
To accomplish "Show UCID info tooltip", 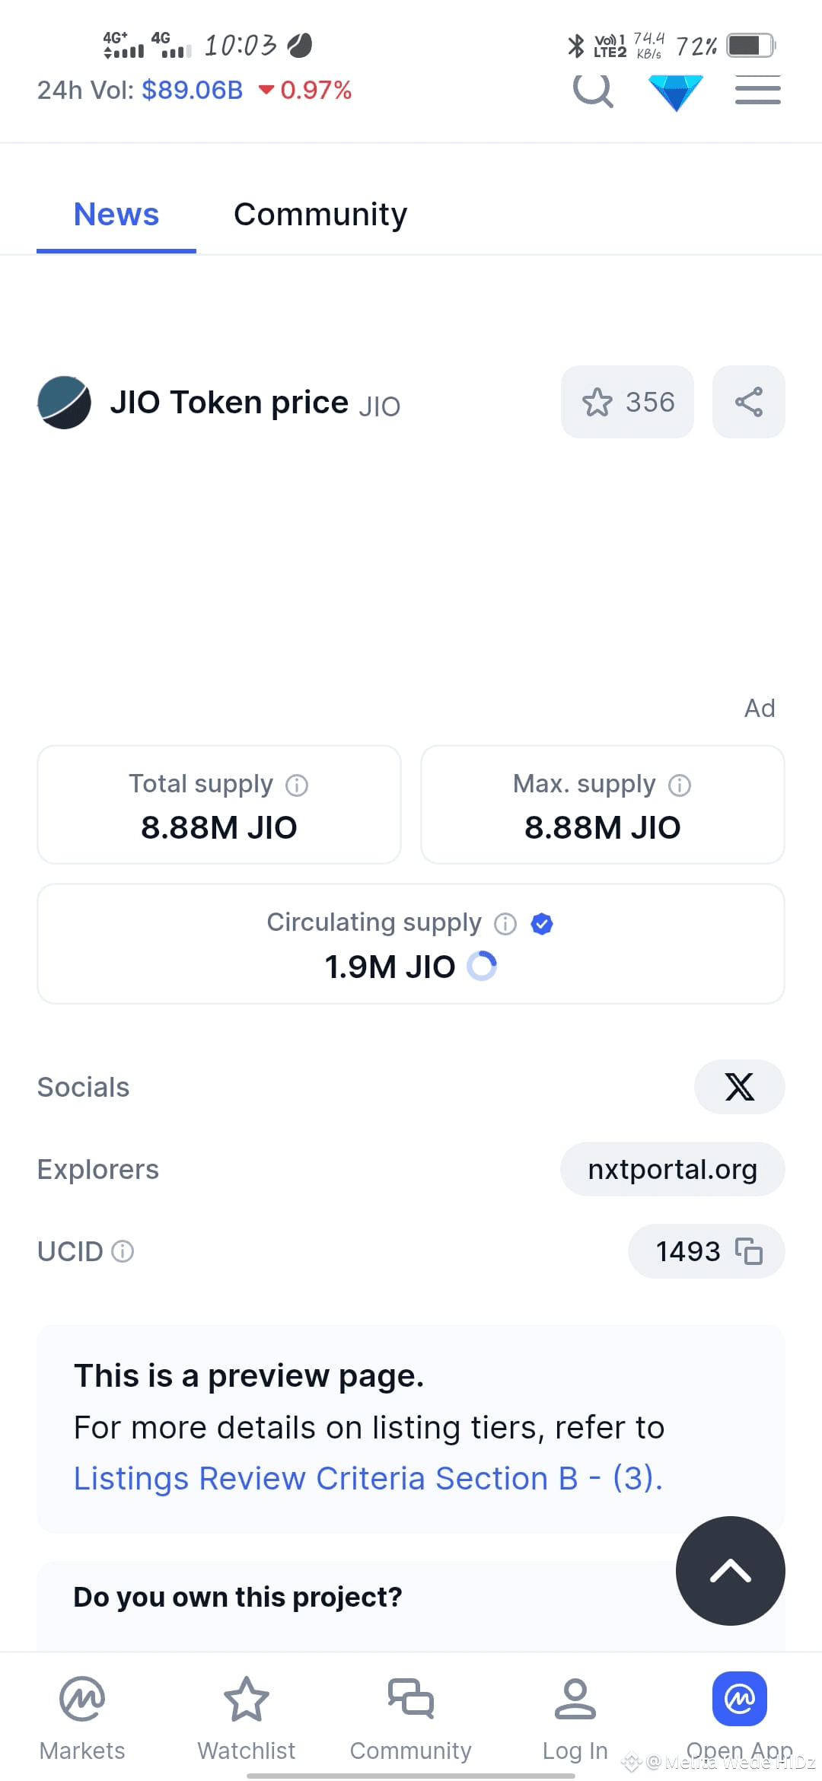I will [123, 1251].
